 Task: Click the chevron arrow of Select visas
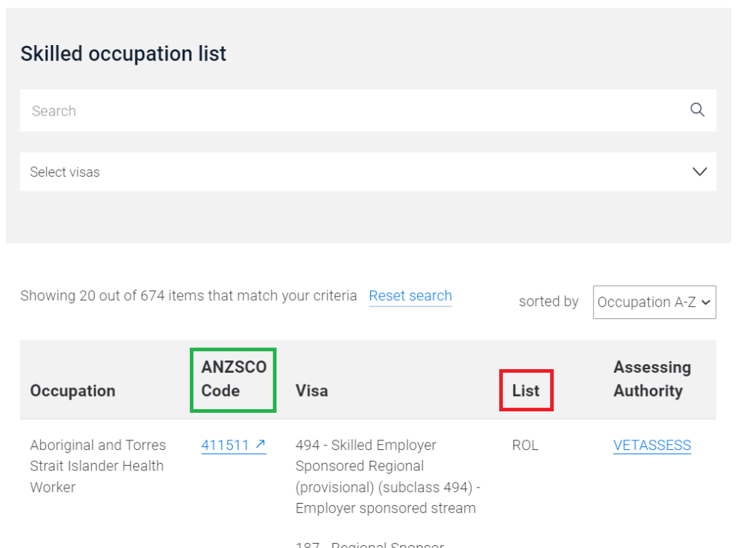point(699,172)
